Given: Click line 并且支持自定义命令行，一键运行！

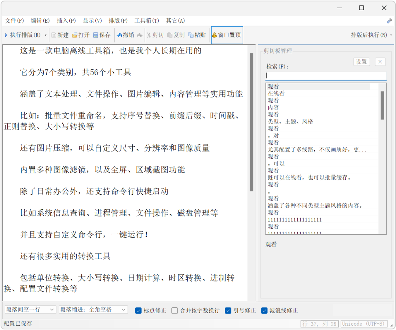Looking at the screenshot, I should click(x=85, y=235).
